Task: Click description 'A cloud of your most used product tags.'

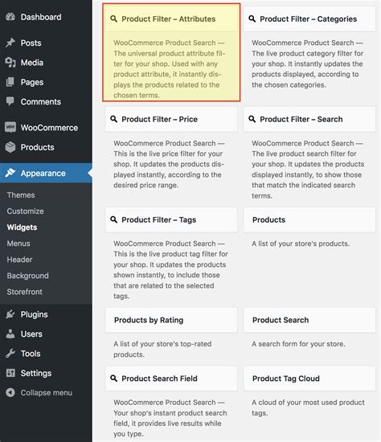Action: tap(308, 407)
